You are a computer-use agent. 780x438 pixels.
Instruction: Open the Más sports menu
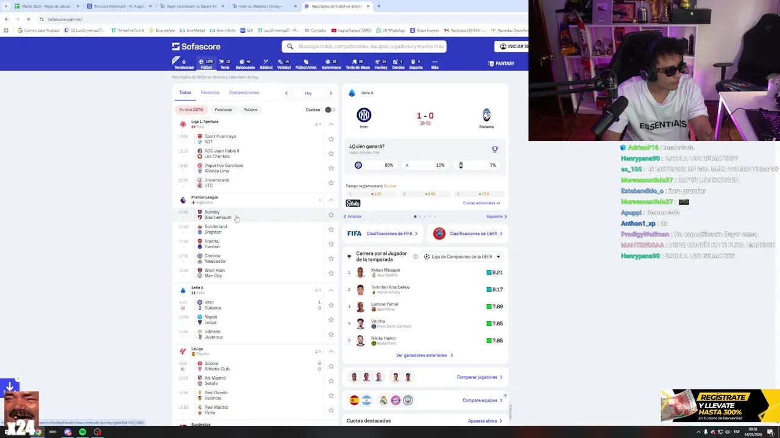(x=434, y=64)
